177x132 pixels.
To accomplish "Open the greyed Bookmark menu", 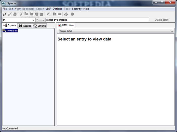I will (x=28, y=9).
